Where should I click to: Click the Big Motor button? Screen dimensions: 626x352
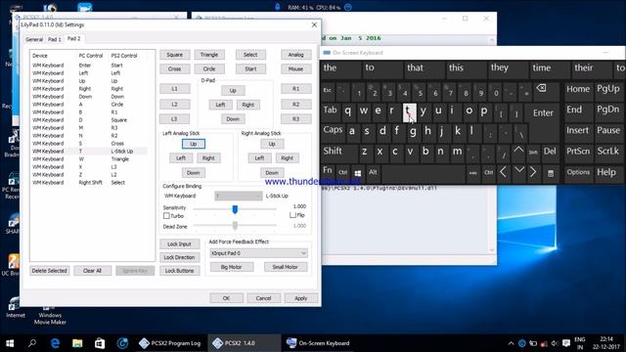231,267
